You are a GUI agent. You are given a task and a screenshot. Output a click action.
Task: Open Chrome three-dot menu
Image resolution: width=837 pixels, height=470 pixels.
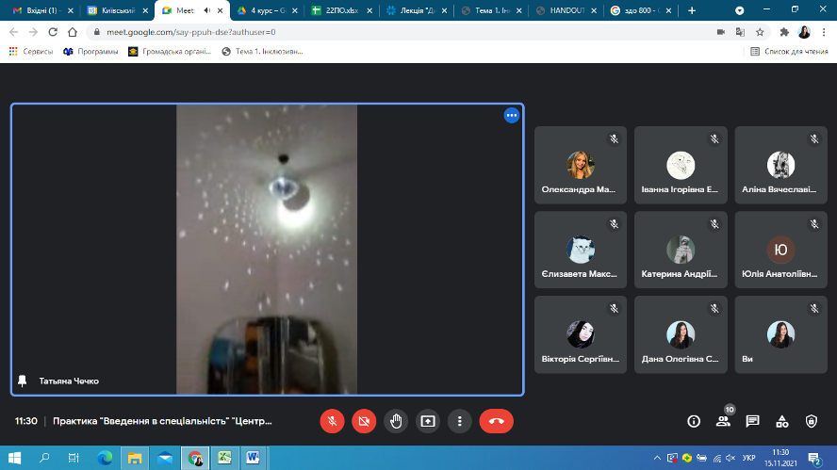(824, 32)
